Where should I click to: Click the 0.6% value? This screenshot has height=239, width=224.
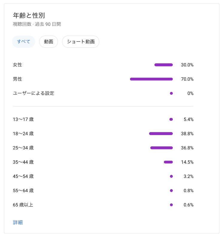pos(189,205)
